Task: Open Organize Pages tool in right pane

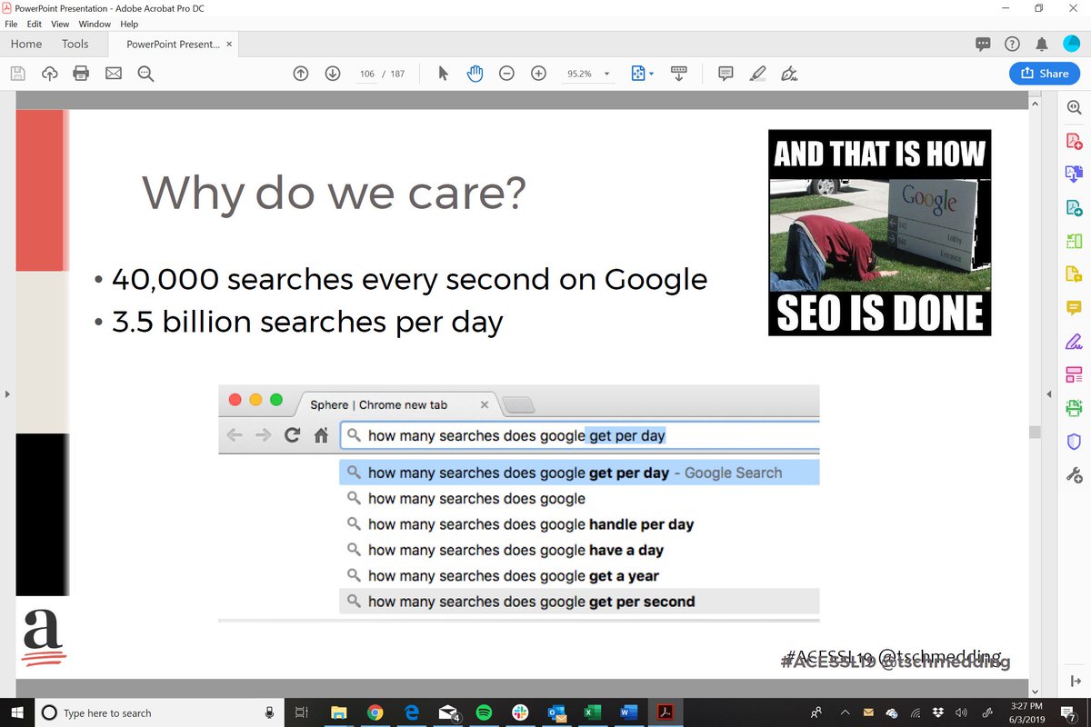Action: pyautogui.click(x=1074, y=241)
